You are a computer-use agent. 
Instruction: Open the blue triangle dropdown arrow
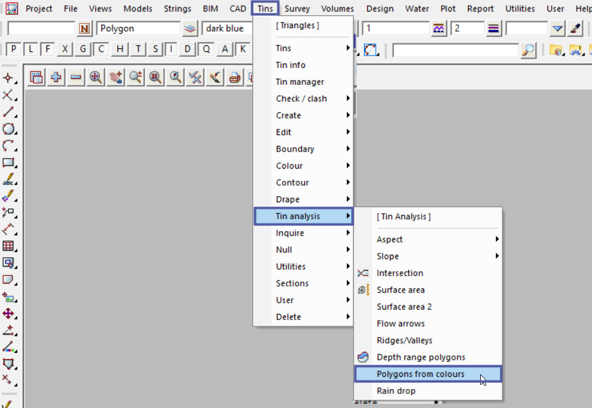click(557, 29)
